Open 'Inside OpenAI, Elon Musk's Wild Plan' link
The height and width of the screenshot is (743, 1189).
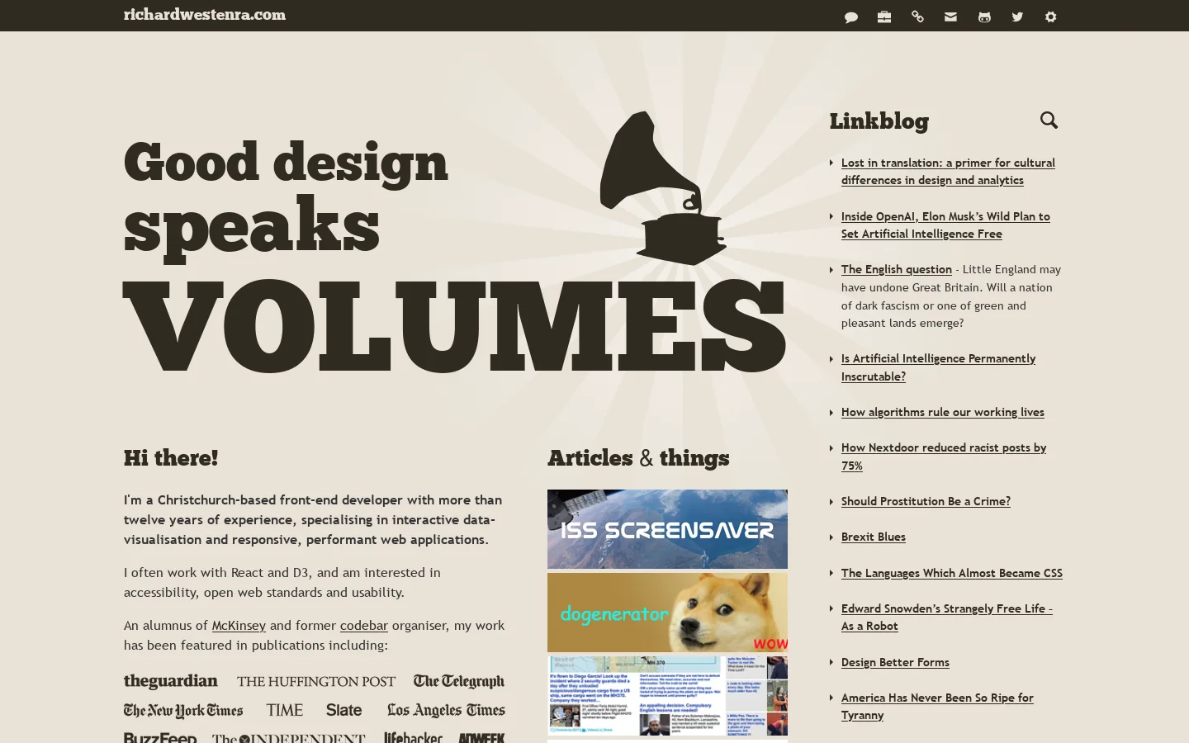coord(945,225)
